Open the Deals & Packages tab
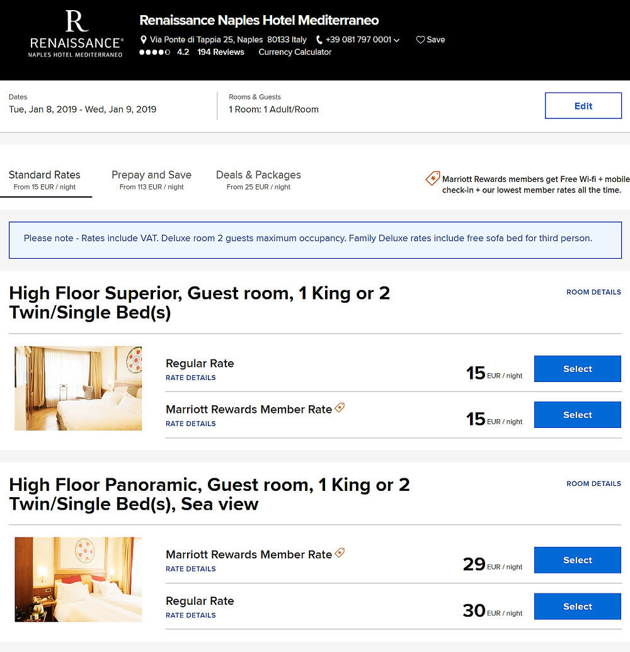Image resolution: width=630 pixels, height=652 pixels. pyautogui.click(x=258, y=180)
